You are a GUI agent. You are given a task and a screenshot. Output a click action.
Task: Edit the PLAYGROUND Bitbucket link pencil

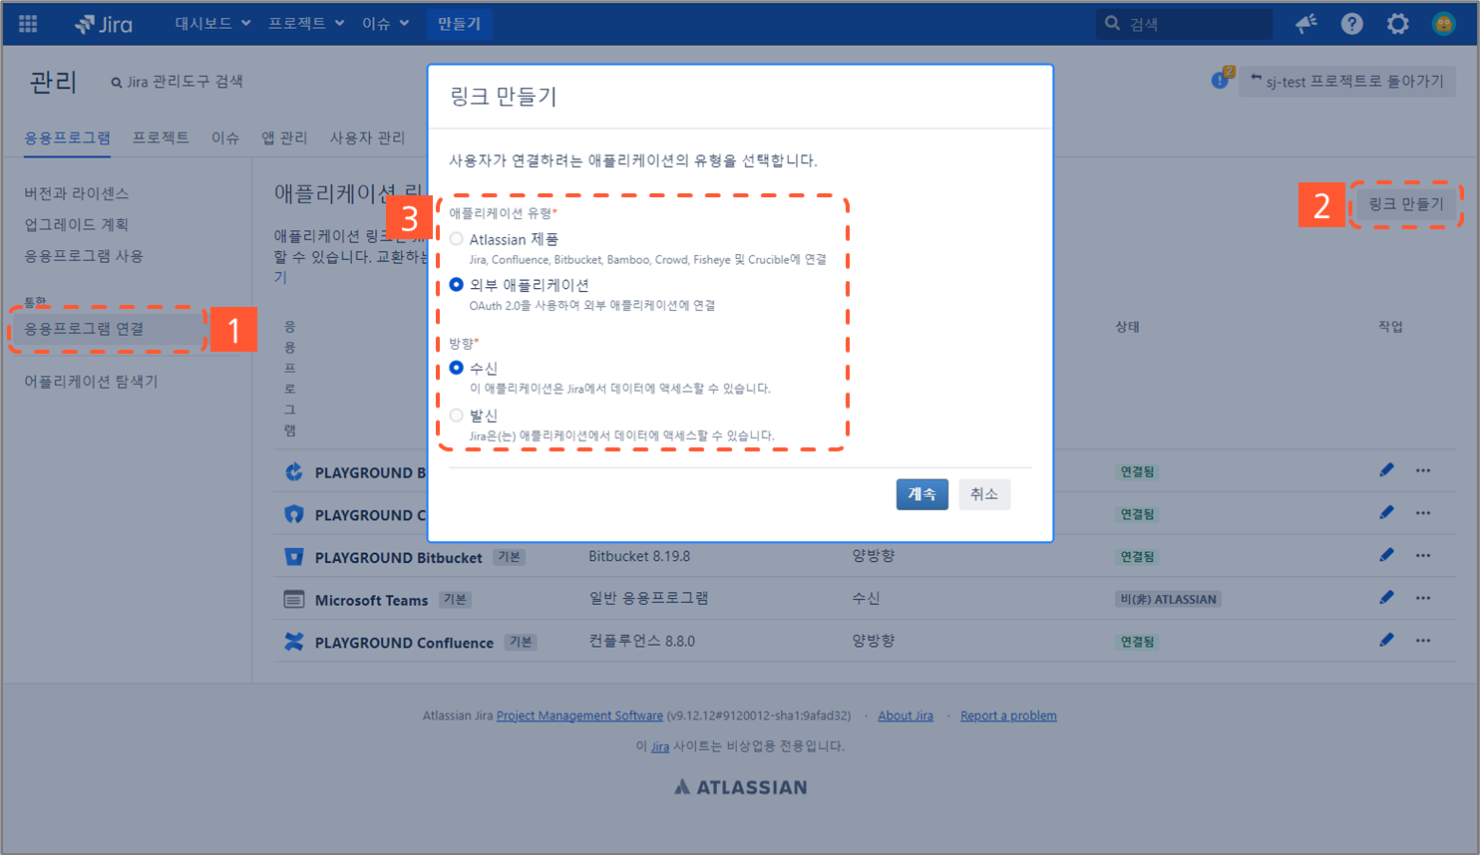click(1386, 555)
